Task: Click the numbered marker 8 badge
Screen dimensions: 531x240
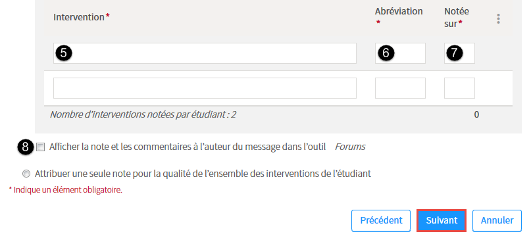Action: point(26,147)
